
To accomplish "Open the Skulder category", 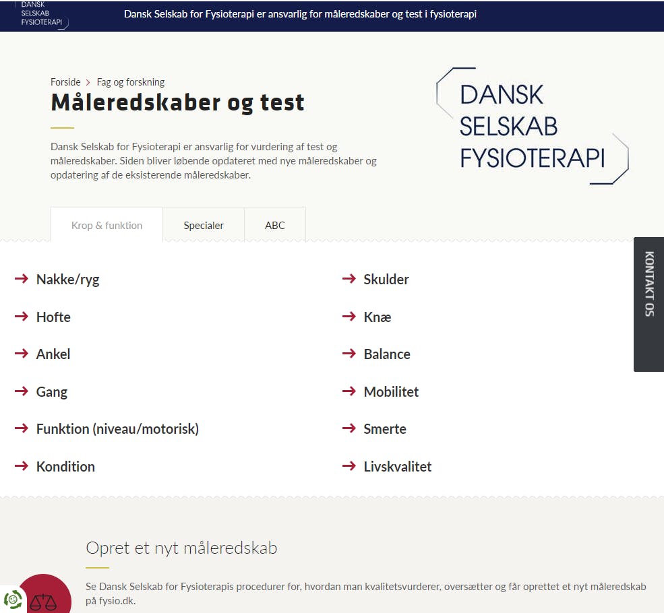I will [386, 279].
